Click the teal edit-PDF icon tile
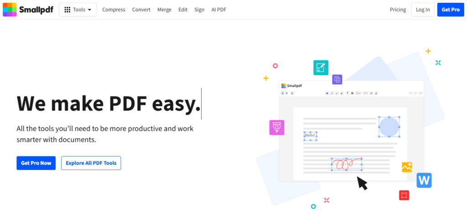Viewport: 467px width, 221px height. (321, 68)
